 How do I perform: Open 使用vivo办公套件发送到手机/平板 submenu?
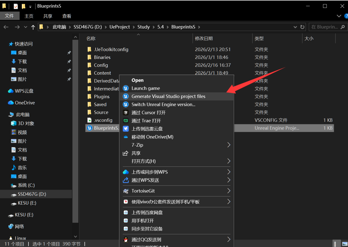(x=177, y=202)
